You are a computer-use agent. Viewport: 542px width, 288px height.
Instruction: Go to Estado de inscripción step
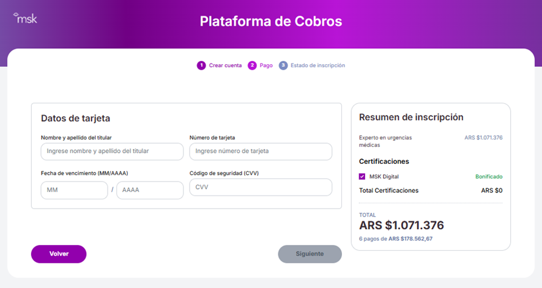click(317, 65)
